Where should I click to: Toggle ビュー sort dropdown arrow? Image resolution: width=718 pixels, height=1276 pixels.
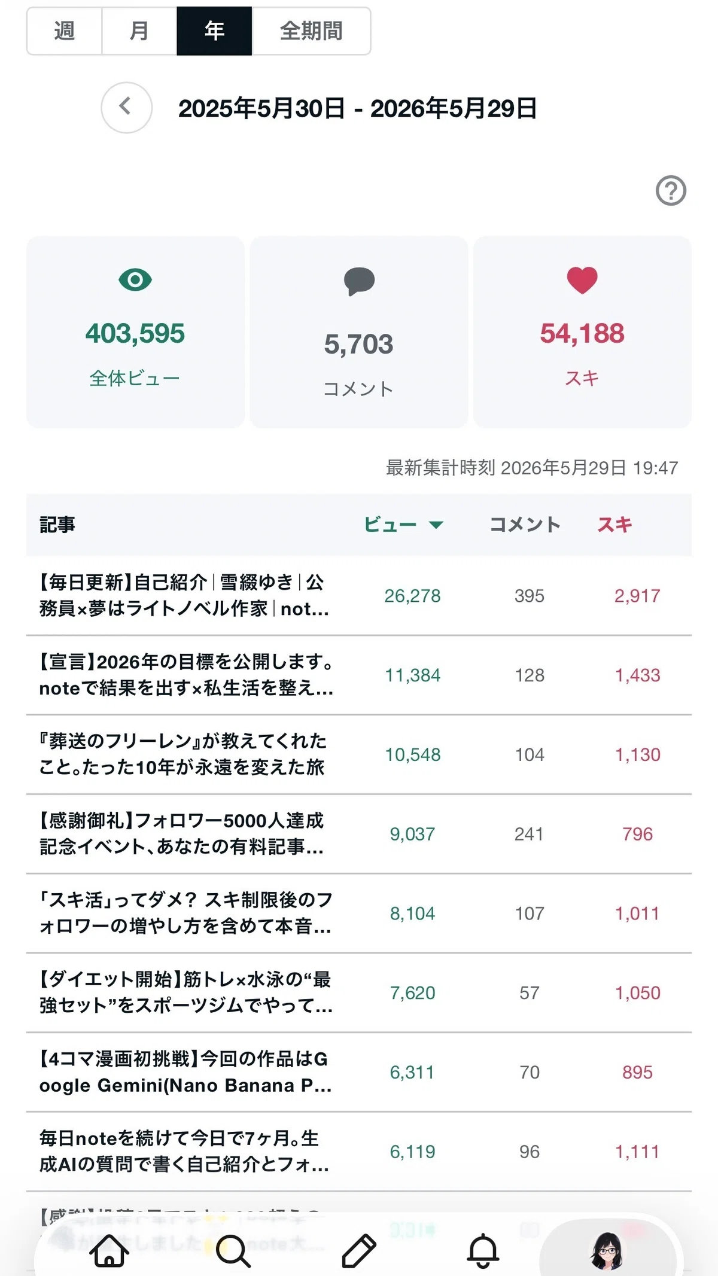(x=436, y=525)
